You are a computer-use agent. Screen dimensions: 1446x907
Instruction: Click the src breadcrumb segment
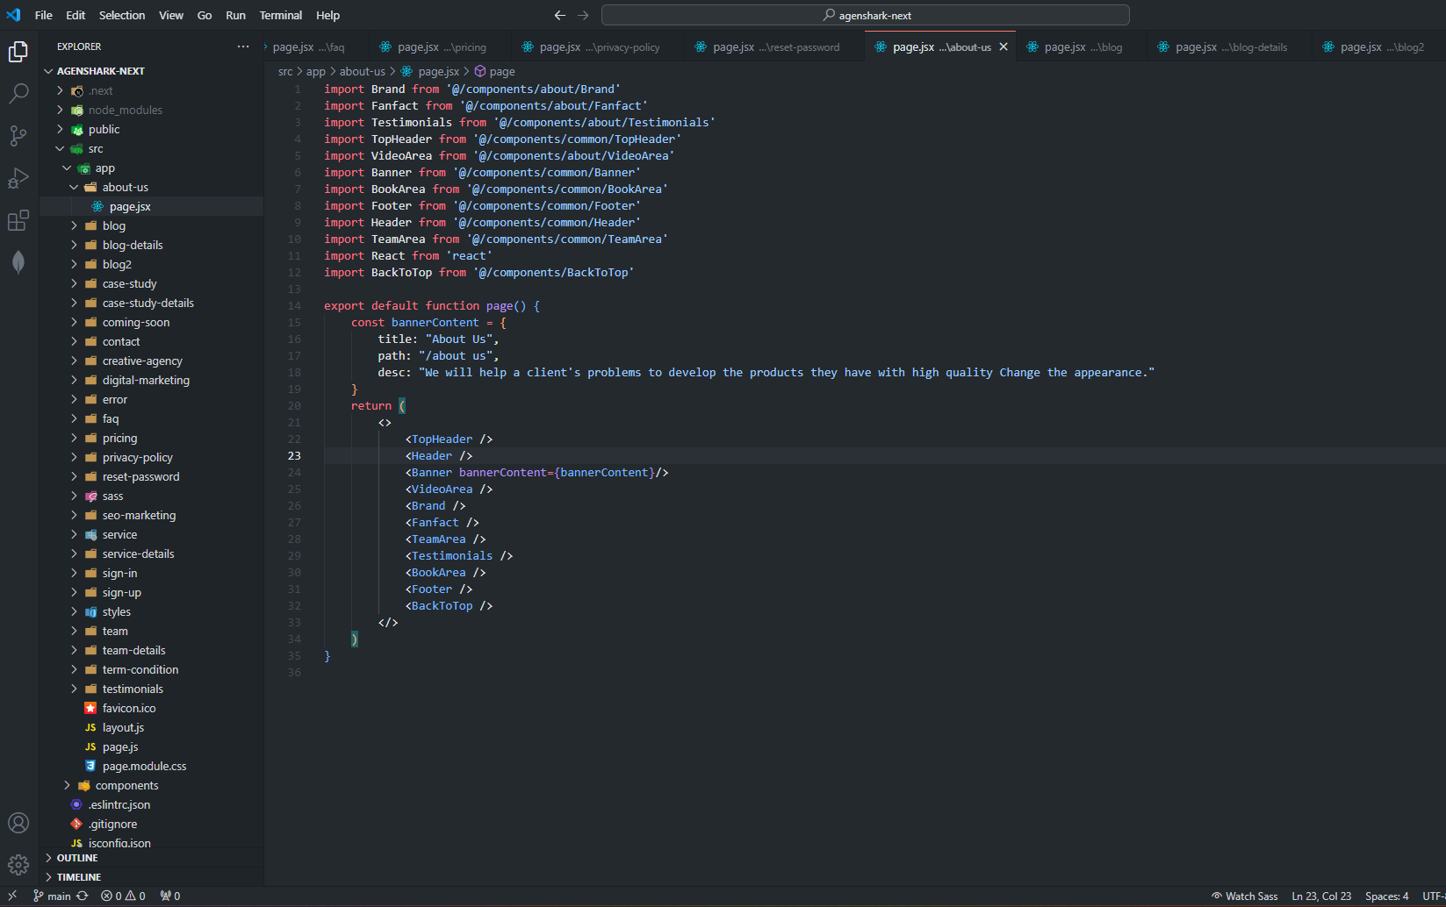click(285, 71)
